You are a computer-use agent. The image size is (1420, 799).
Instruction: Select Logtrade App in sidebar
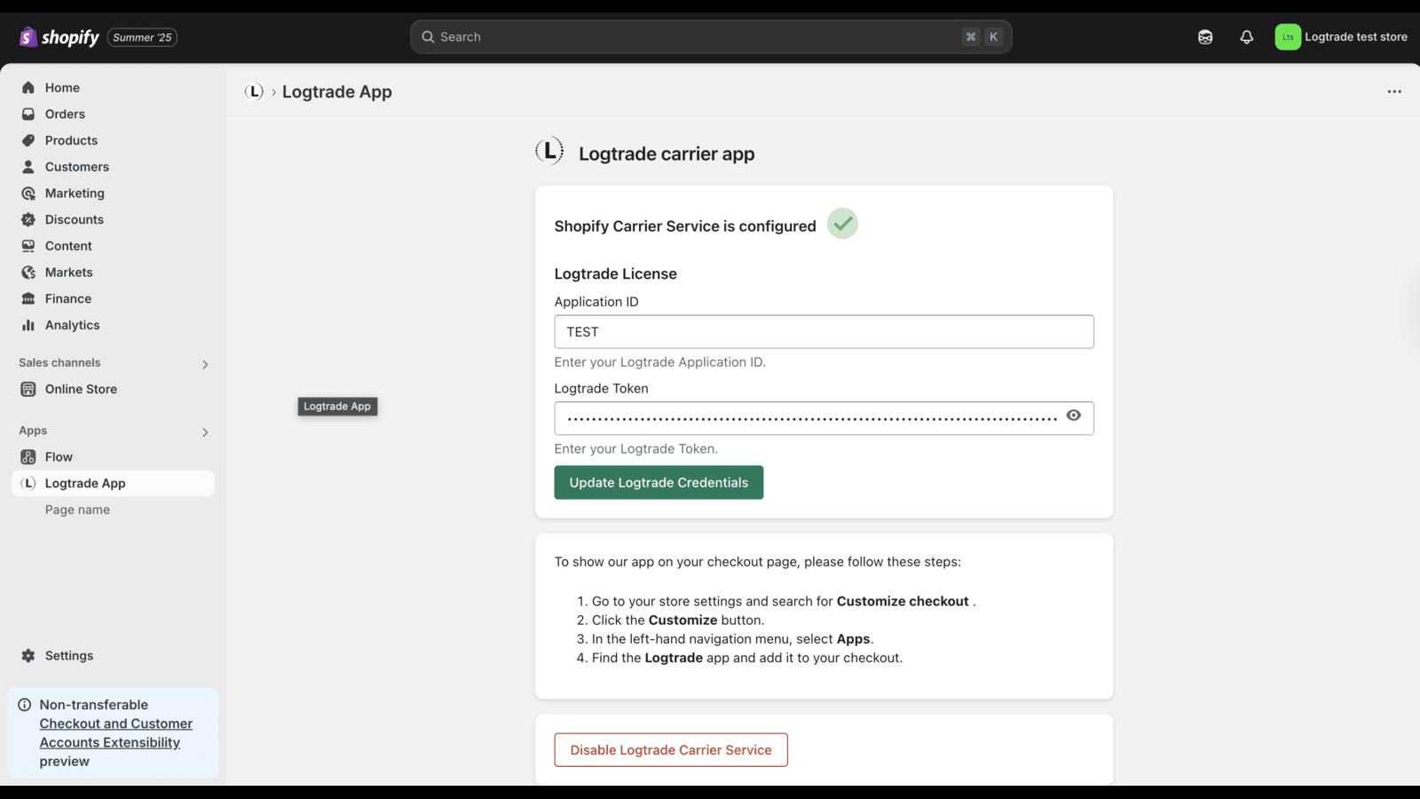point(113,483)
